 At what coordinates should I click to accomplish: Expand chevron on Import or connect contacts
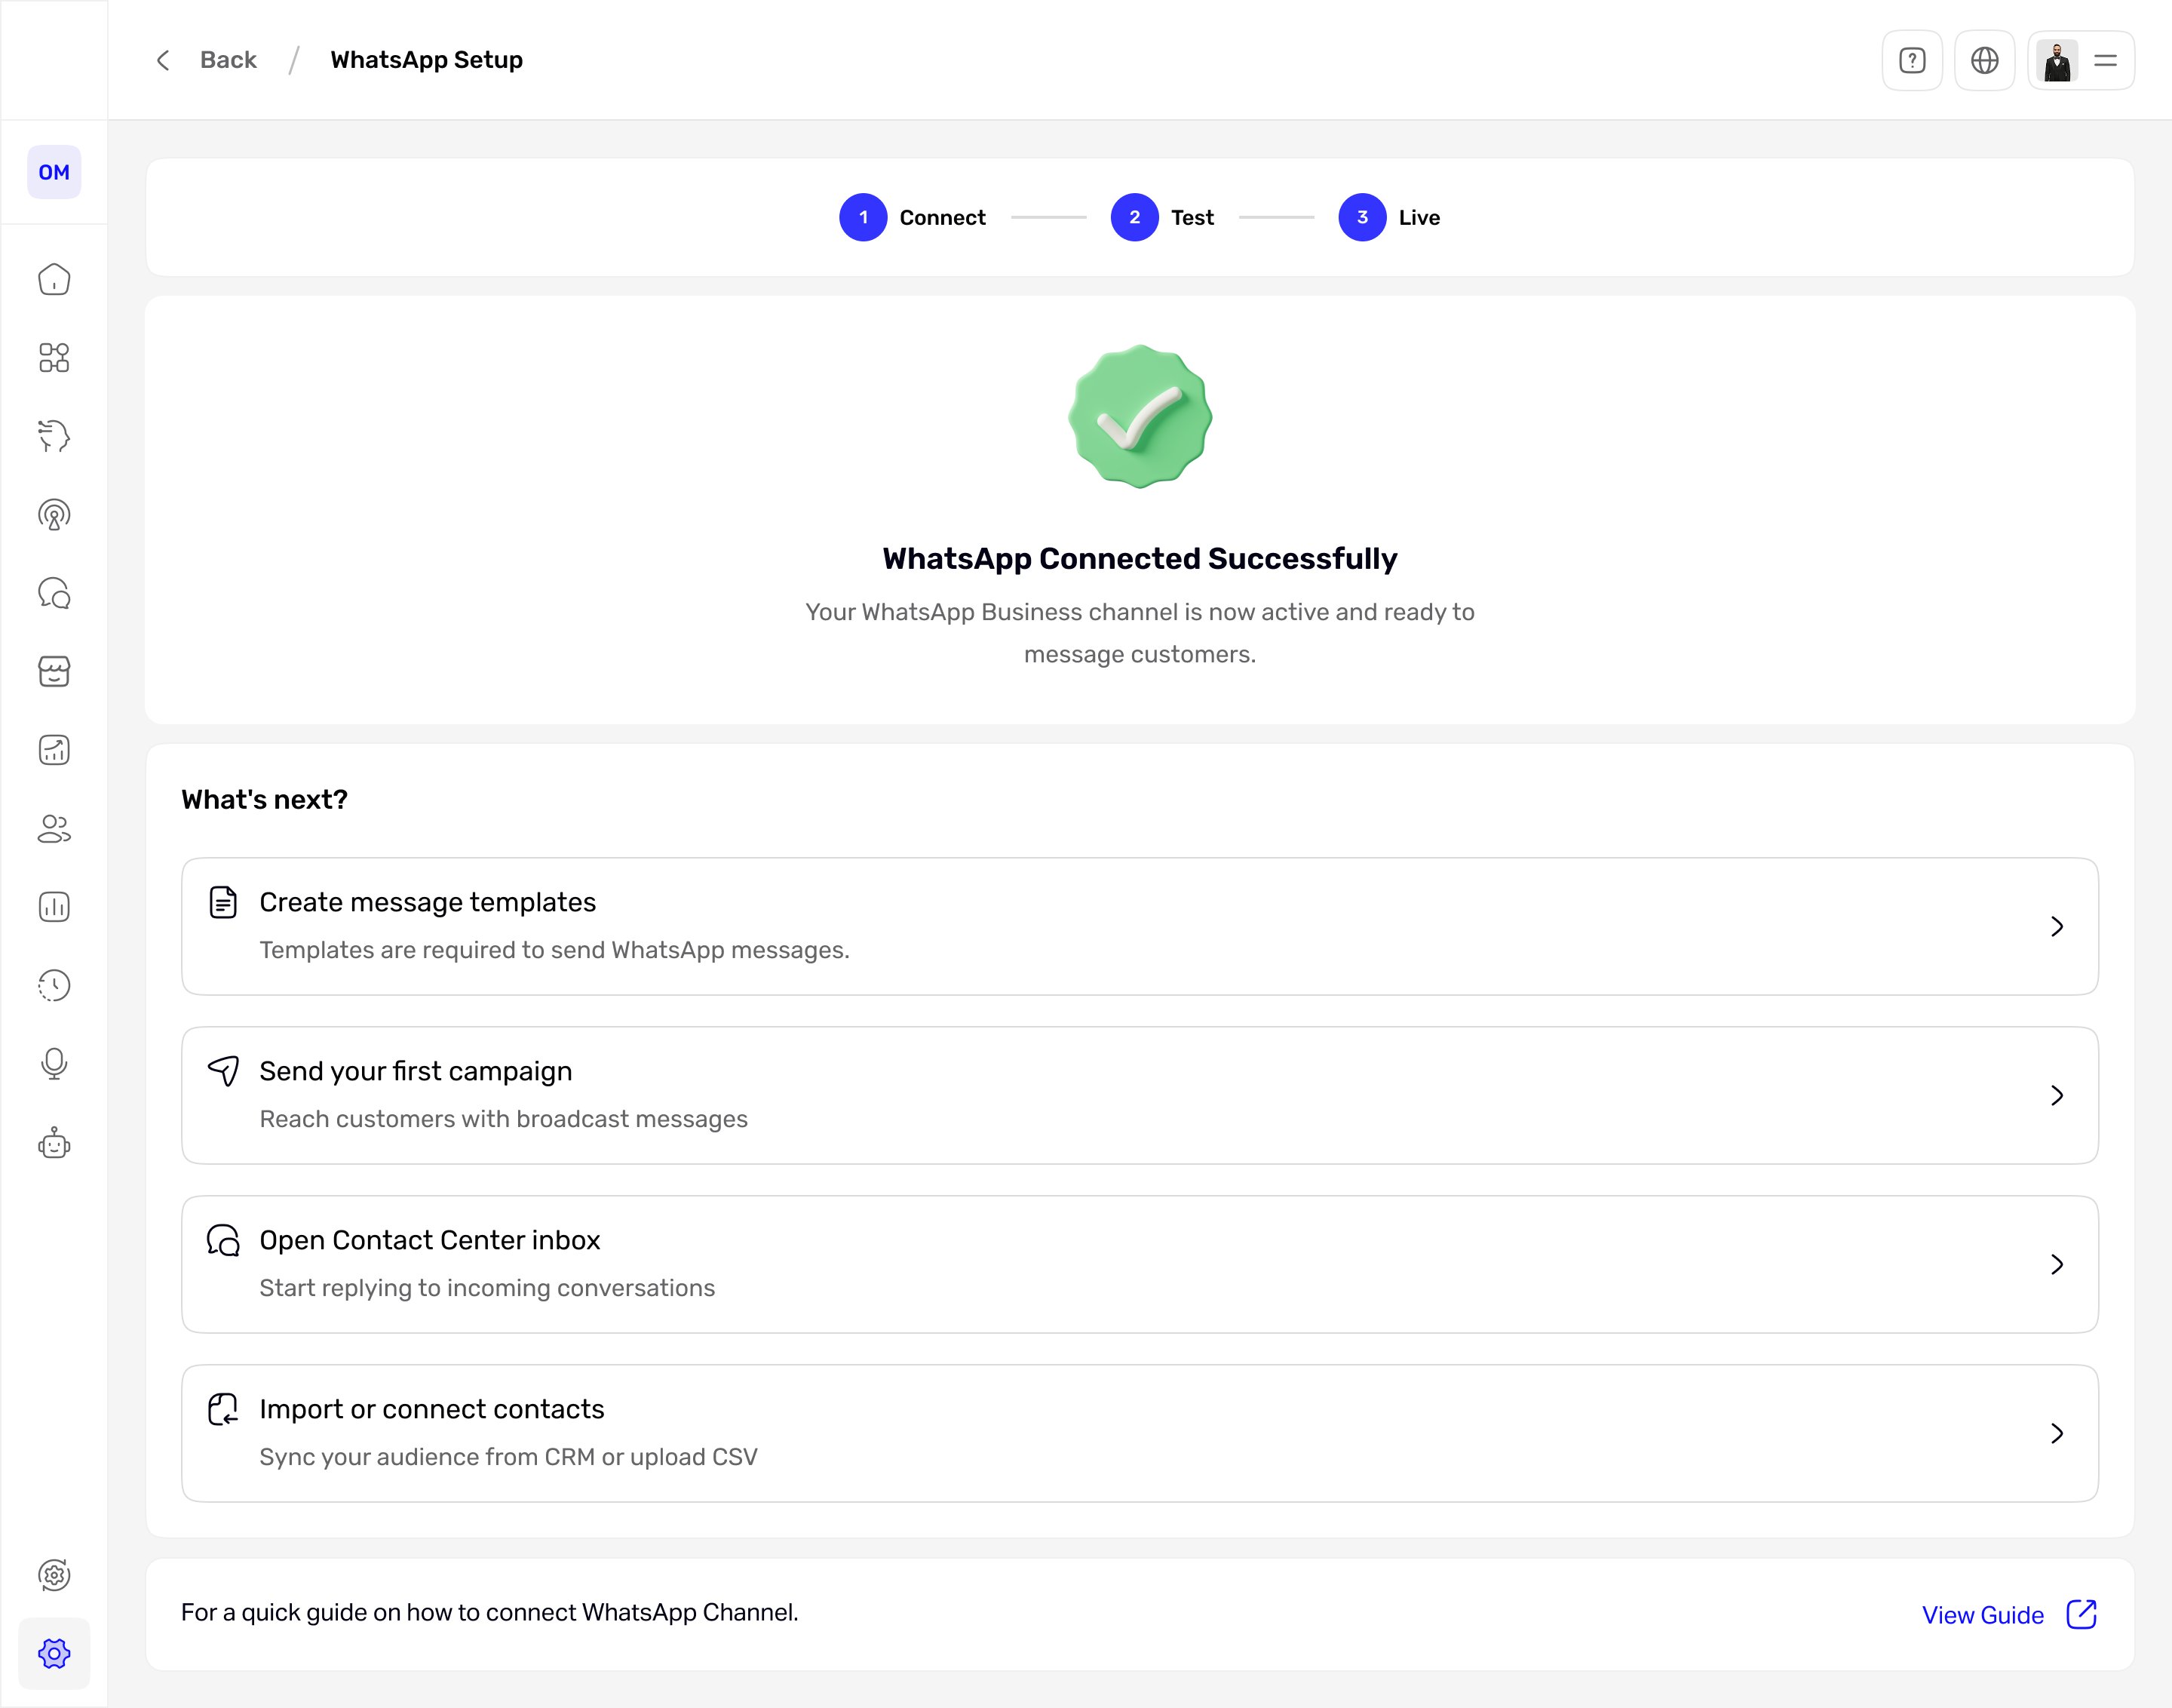coord(2057,1433)
